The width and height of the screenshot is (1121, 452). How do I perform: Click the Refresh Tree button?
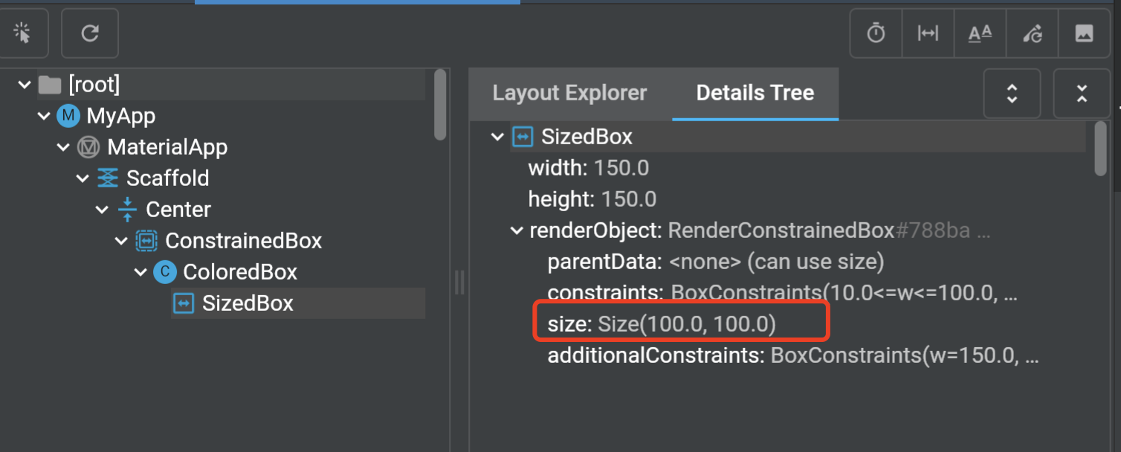coord(90,33)
